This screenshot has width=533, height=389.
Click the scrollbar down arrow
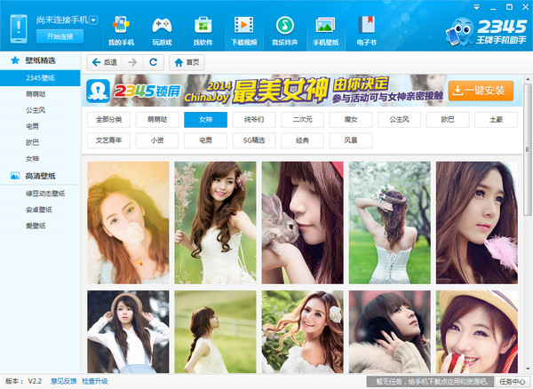coord(527,369)
